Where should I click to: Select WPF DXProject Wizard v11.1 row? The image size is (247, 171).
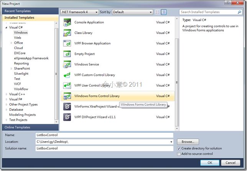click(x=118, y=117)
